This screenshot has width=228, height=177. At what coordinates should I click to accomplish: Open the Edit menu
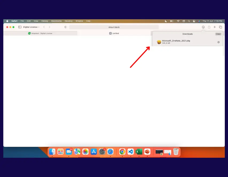29,21
